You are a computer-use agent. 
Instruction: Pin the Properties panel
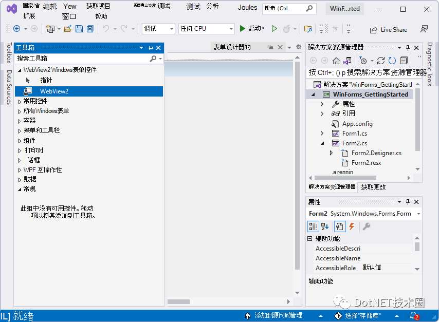(408, 202)
